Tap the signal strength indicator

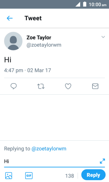pyautogui.click(x=78, y=4)
